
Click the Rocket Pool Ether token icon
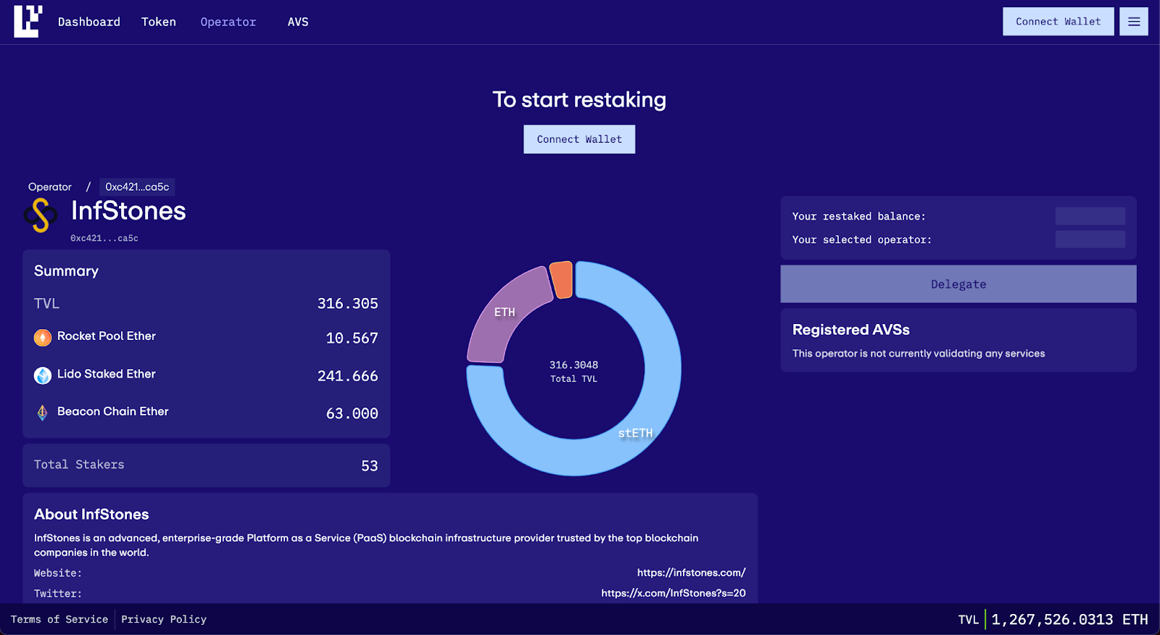43,337
